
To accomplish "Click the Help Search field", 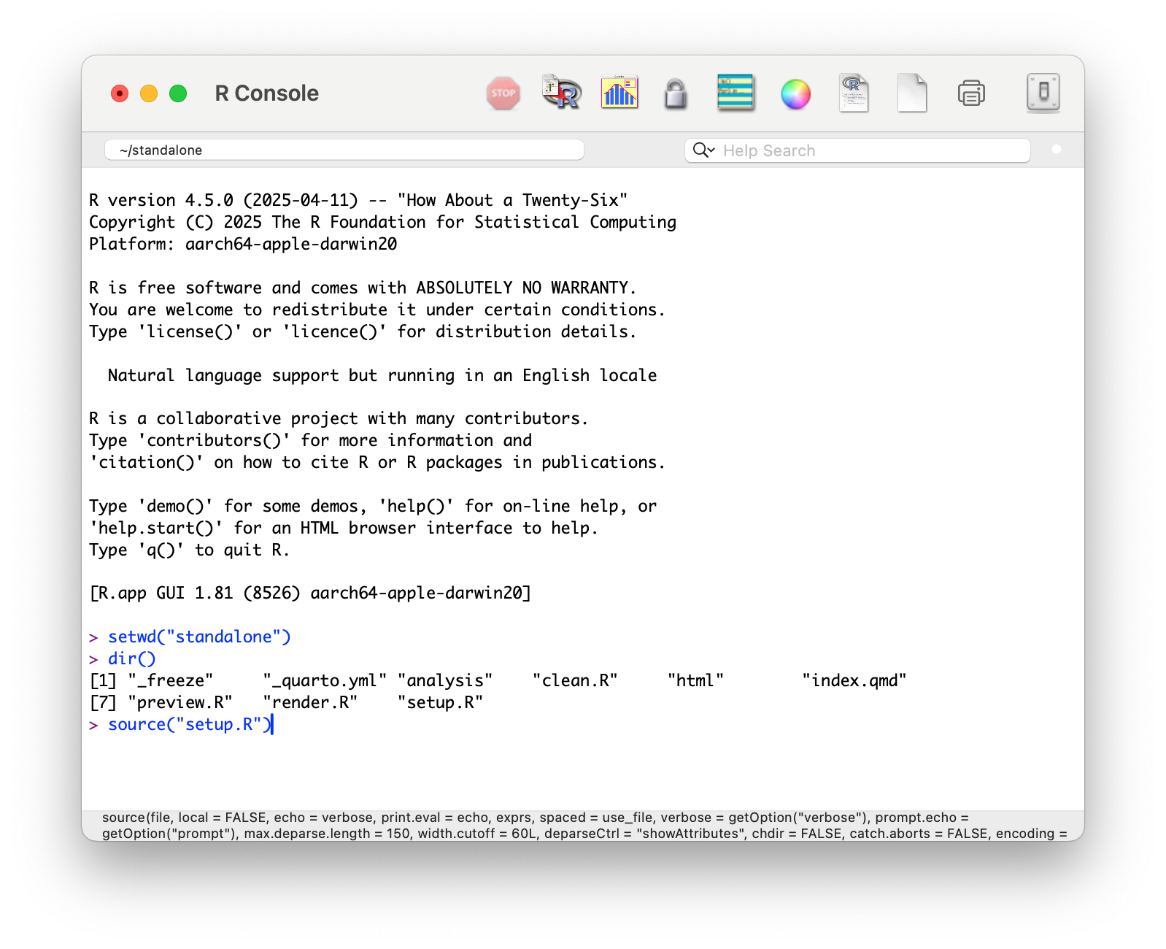I will click(x=857, y=150).
